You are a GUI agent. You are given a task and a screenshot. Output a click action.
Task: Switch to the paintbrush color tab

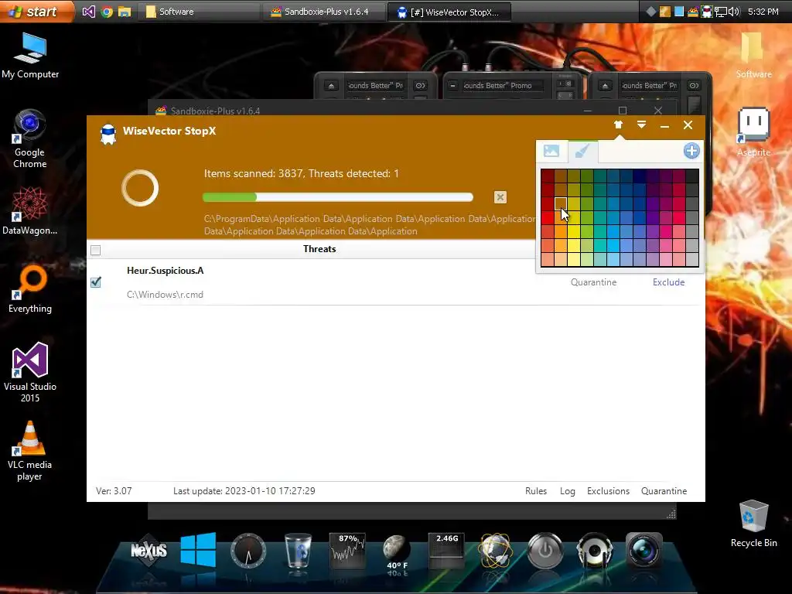(x=582, y=151)
